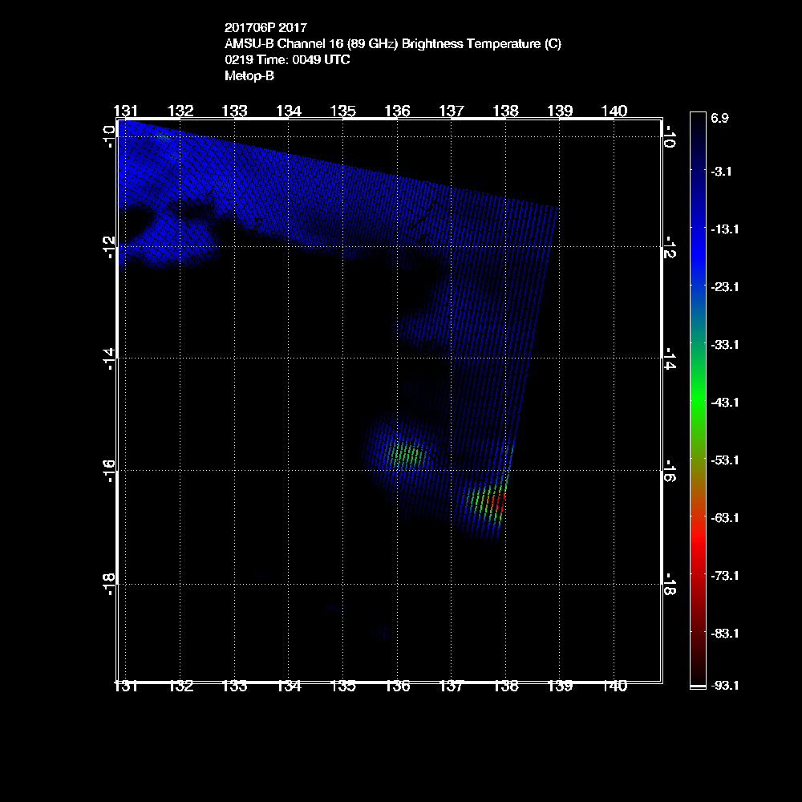Image resolution: width=802 pixels, height=802 pixels.
Task: Click the 137 longitude label on bottom axis
Action: [452, 687]
